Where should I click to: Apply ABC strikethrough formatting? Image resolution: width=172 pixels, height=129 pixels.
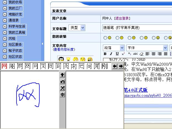click(x=135, y=54)
